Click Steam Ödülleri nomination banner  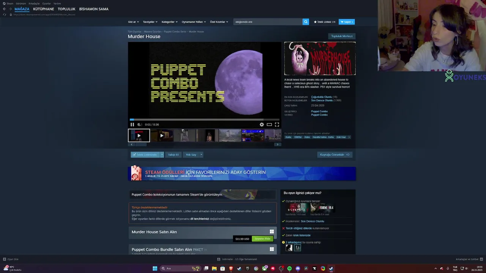(x=242, y=174)
